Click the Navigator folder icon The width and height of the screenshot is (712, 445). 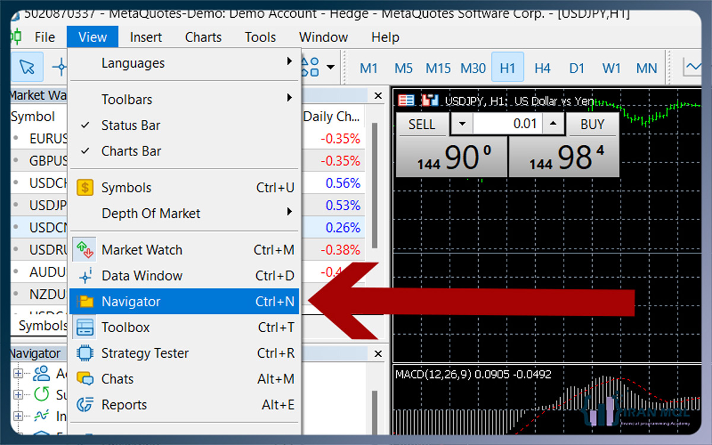[x=85, y=301]
